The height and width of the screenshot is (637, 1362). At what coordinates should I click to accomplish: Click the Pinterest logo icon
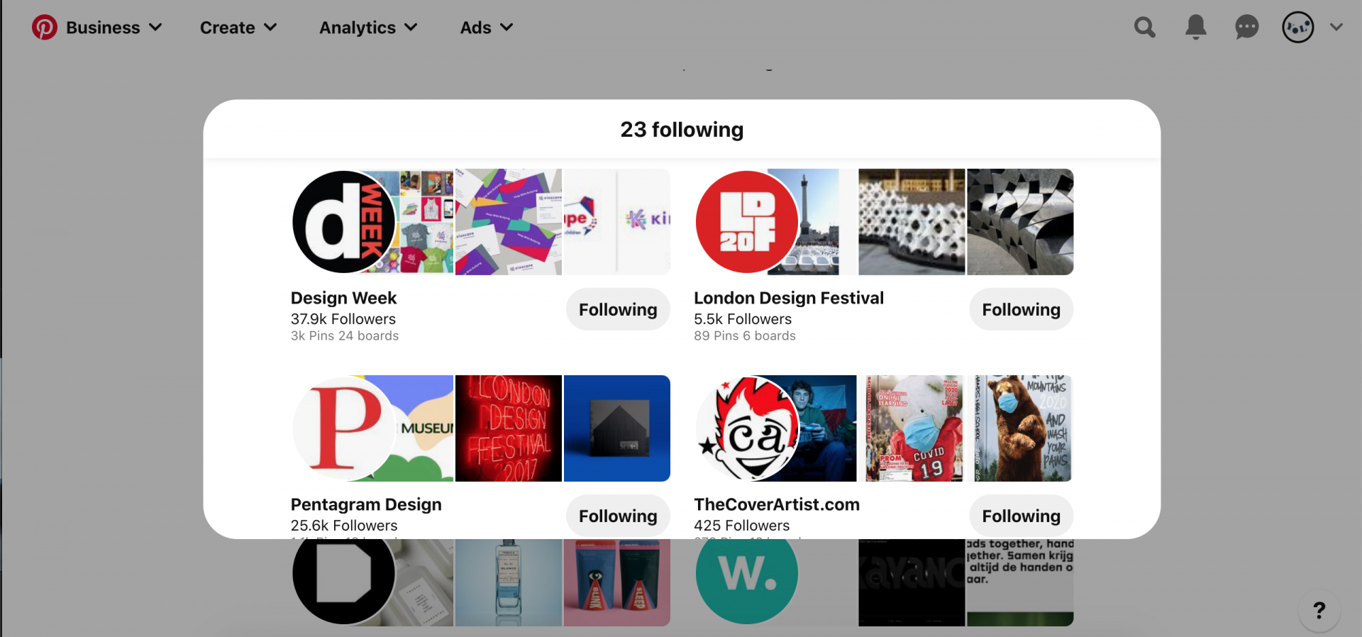45,28
